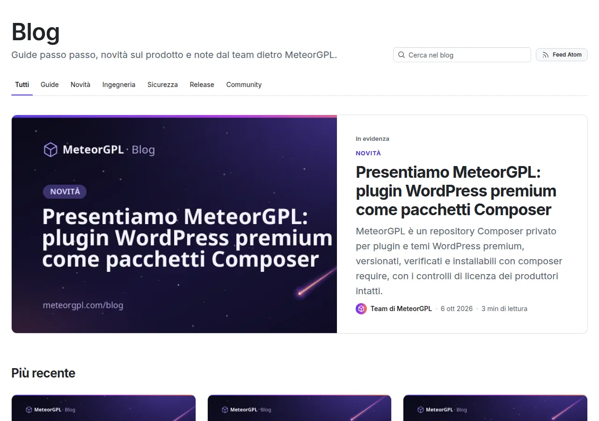Click the Team di MeteorGPL author name
Viewport: 599px width, 421px height.
click(x=401, y=309)
